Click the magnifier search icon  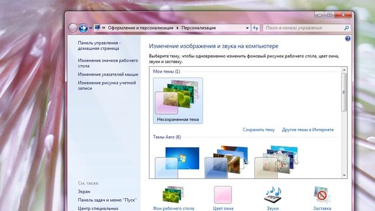pos(346,28)
